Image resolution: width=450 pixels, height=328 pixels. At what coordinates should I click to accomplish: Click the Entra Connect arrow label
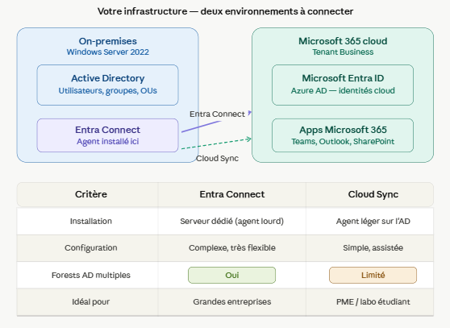click(217, 114)
